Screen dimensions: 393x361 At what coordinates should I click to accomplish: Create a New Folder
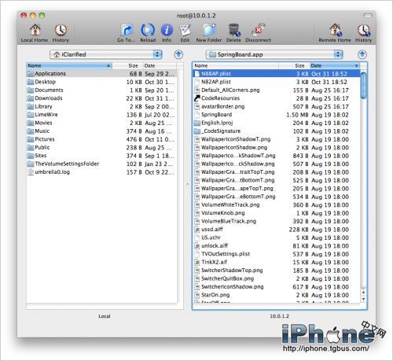click(209, 33)
